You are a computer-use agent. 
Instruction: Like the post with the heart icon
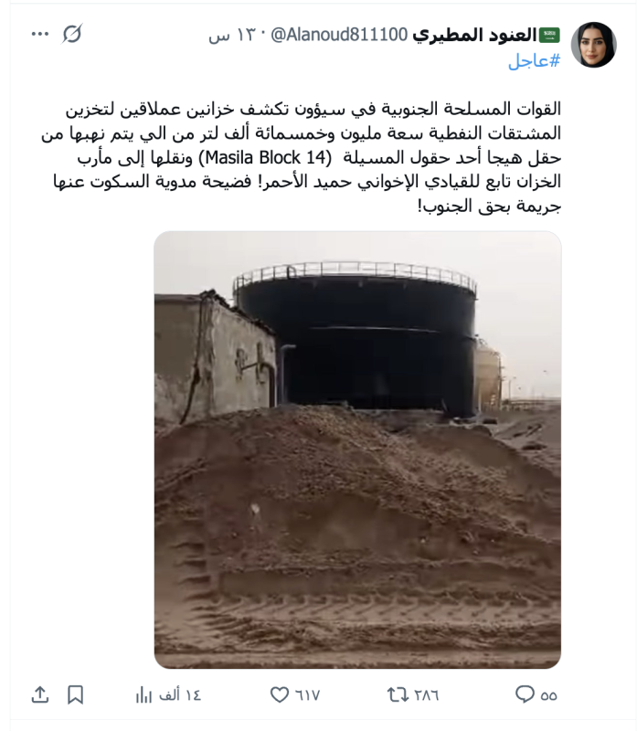tap(280, 695)
